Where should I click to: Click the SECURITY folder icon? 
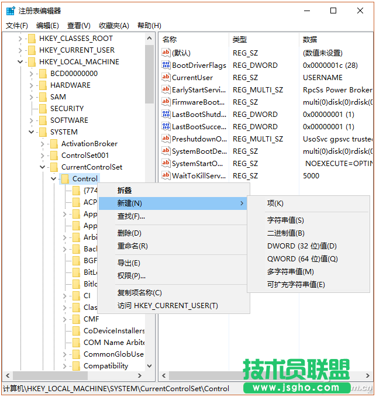click(x=43, y=109)
